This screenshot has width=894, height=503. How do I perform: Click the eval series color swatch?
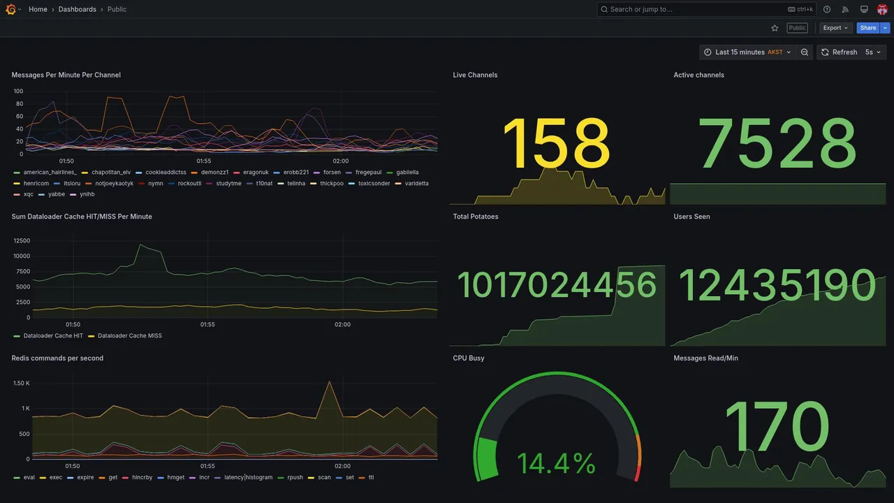tap(16, 477)
